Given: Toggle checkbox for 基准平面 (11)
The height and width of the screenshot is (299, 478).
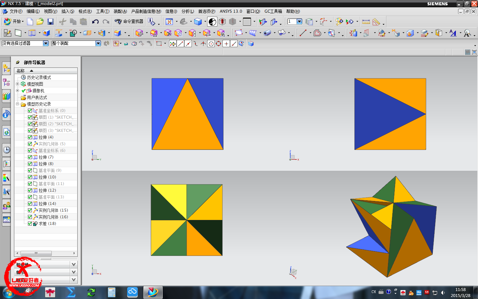Looking at the screenshot, I should (x=30, y=184).
